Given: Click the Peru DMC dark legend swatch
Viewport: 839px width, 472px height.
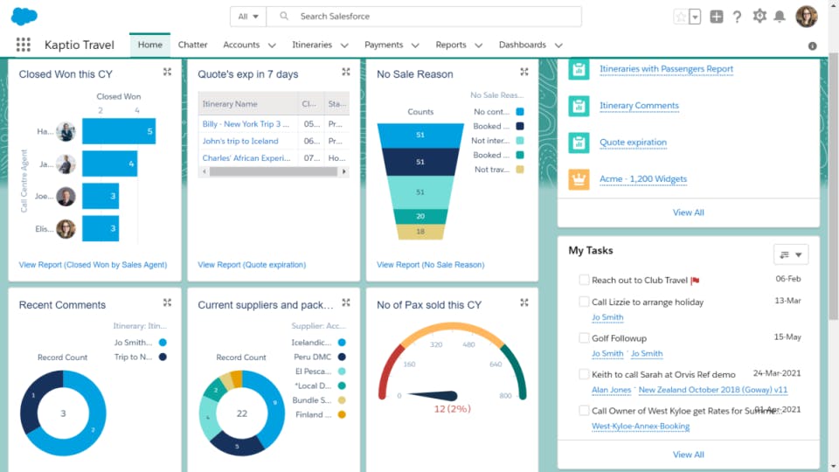Looking at the screenshot, I should 342,357.
